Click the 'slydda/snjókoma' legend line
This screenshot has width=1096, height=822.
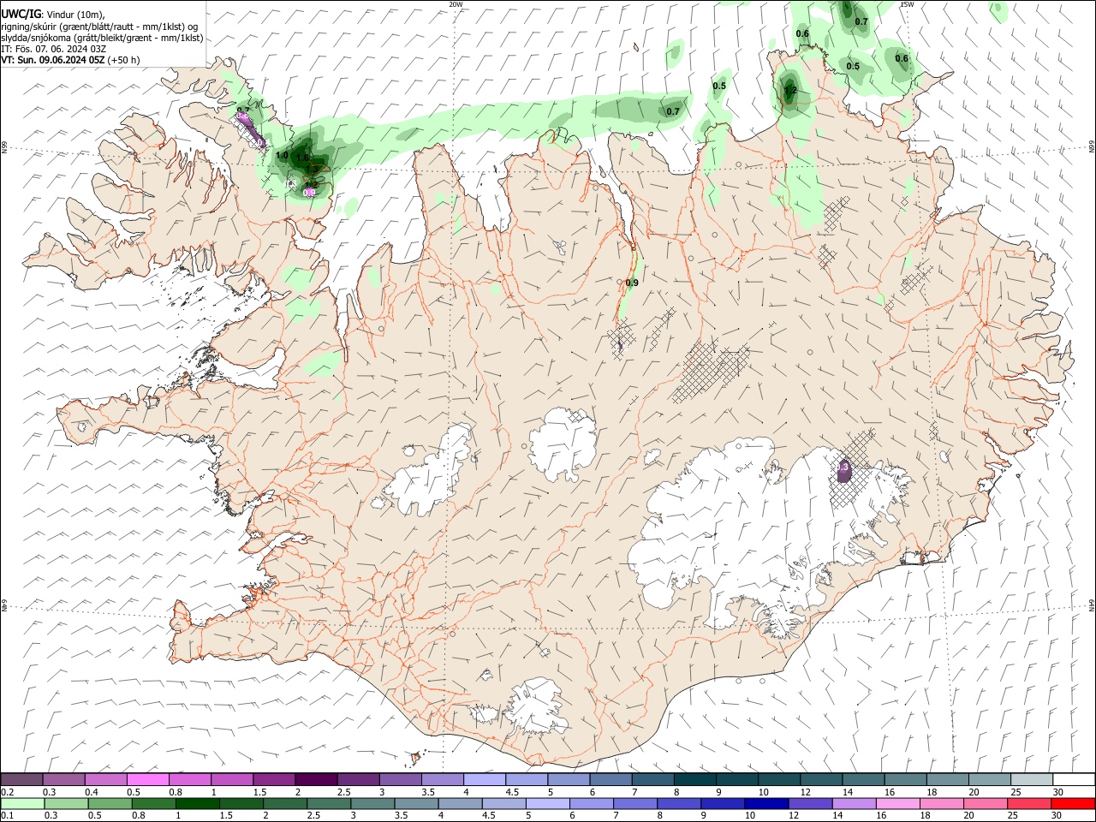[x=102, y=38]
